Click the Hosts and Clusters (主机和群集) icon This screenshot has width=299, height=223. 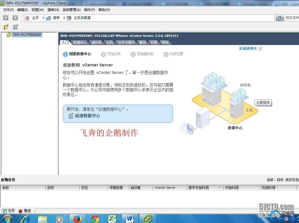pyautogui.click(x=69, y=18)
